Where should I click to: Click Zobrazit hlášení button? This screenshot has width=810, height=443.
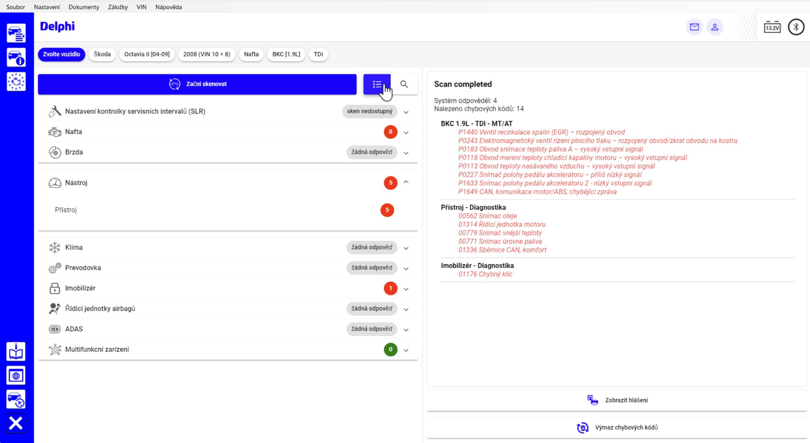point(617,400)
